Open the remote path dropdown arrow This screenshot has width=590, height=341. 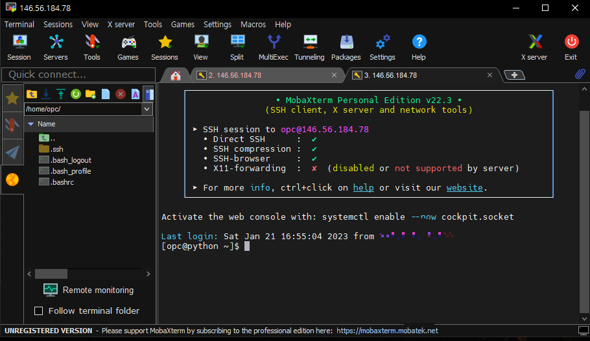(x=147, y=109)
